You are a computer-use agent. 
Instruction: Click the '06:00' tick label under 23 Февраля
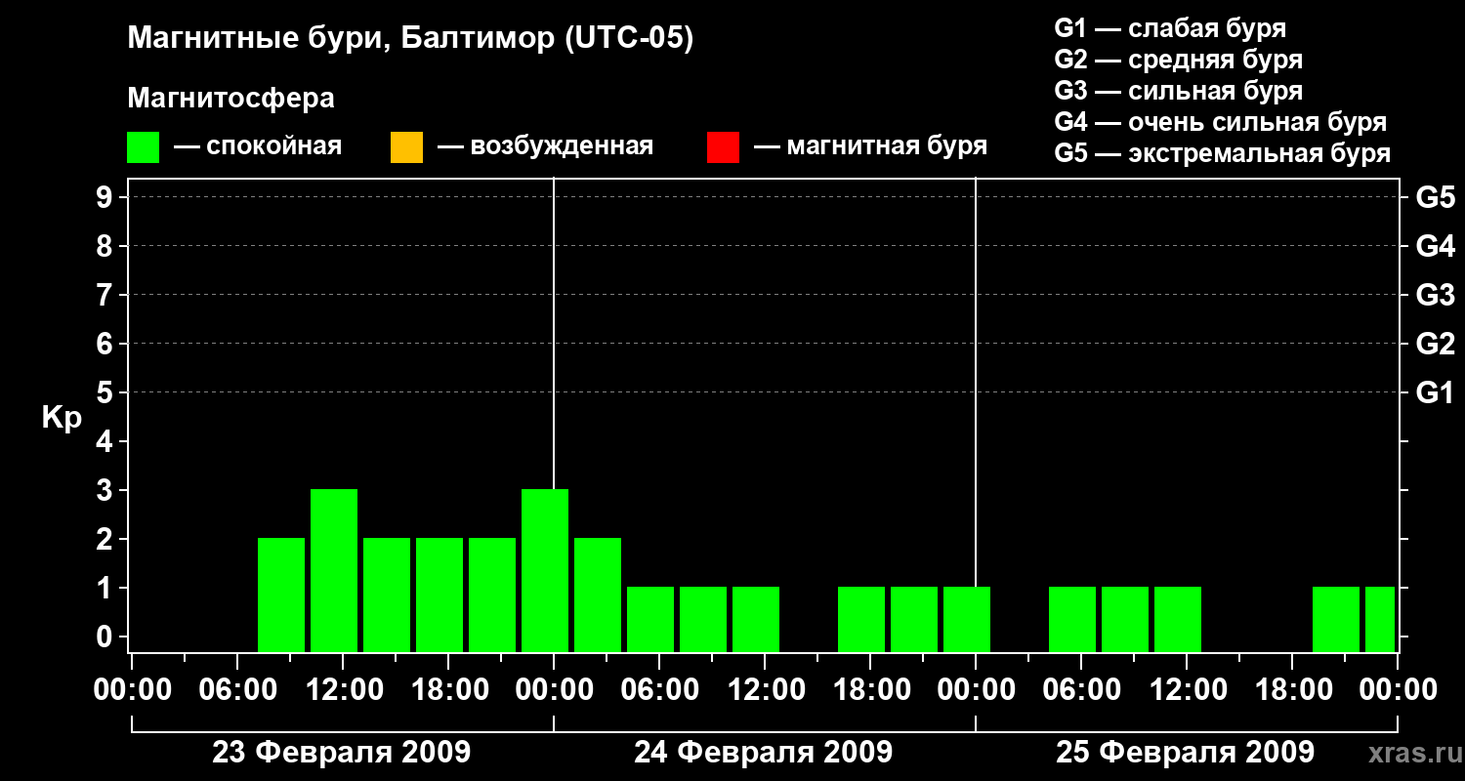click(x=237, y=690)
